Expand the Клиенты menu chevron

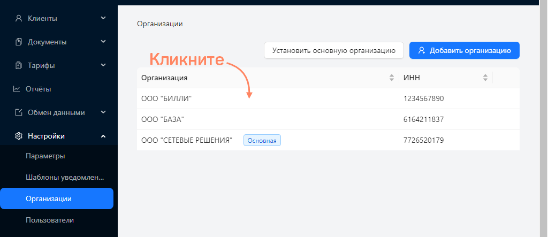tap(103, 18)
